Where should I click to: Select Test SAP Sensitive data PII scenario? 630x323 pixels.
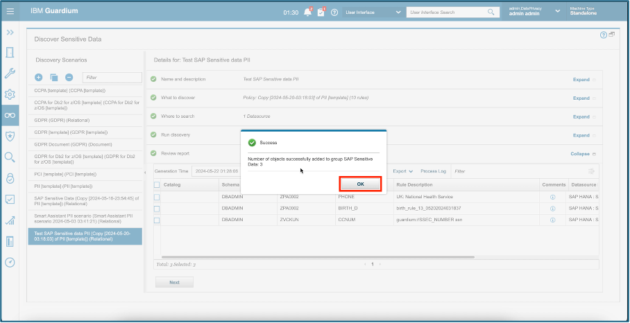[x=85, y=236]
